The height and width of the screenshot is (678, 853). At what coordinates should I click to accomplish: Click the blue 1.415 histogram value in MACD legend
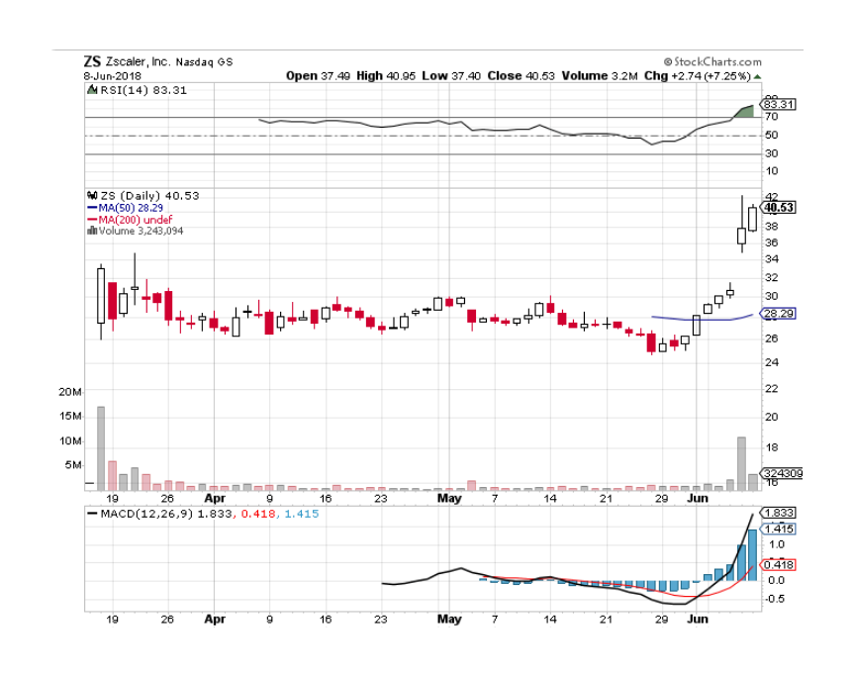(302, 514)
